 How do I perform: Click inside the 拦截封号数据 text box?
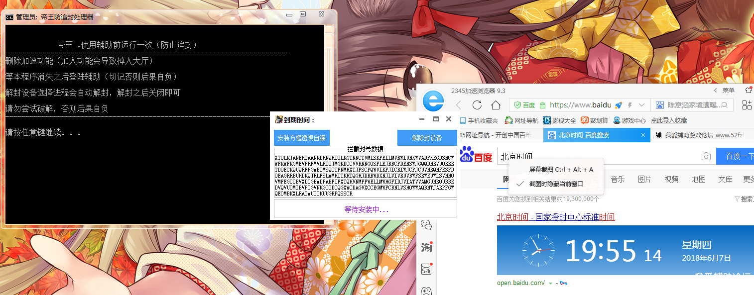(x=365, y=175)
